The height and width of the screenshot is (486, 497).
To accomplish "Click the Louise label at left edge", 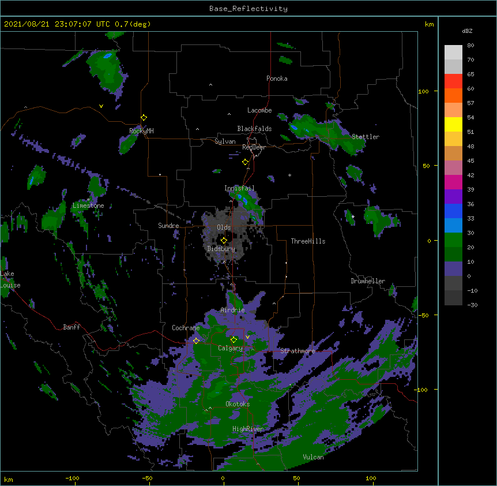I will pyautogui.click(x=10, y=285).
